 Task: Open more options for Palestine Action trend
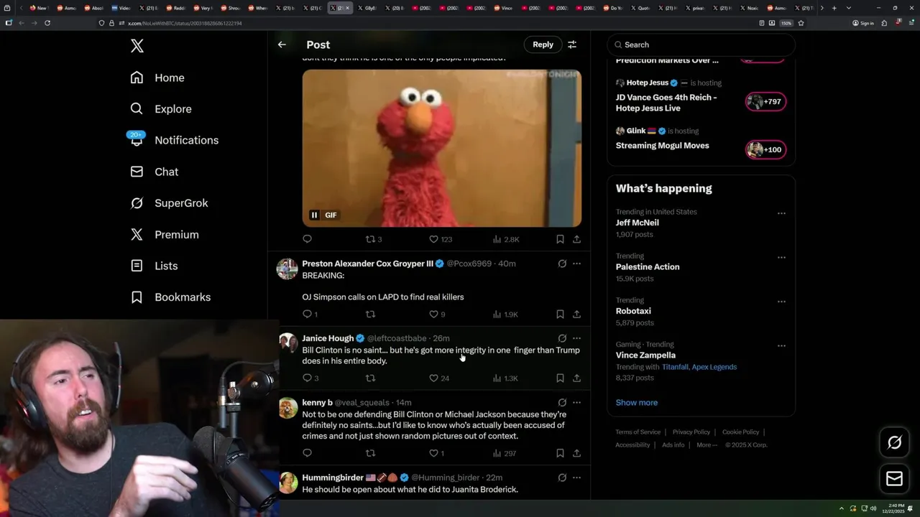tap(781, 258)
